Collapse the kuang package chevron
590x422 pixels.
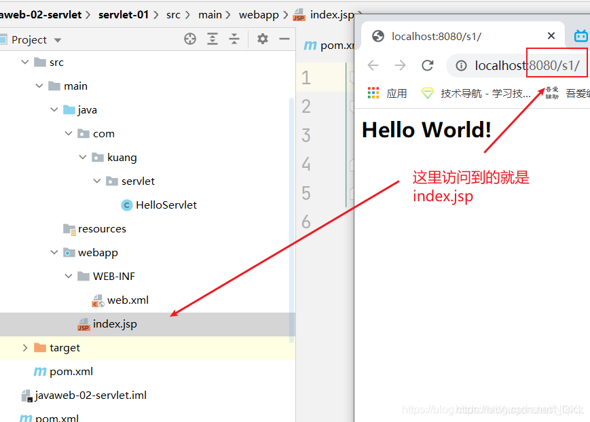tap(83, 157)
